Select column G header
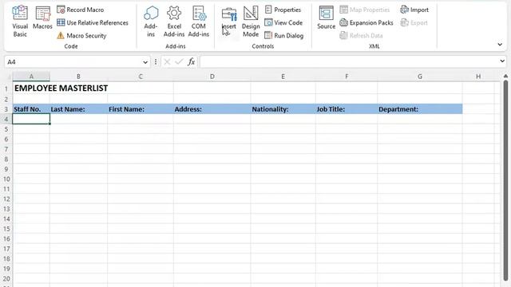This screenshot has height=287, width=511. click(420, 77)
